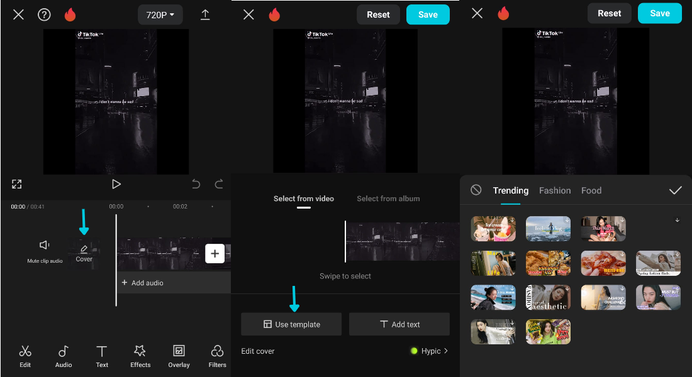Tap the standalone download arrow icon
Screen dimensions: 692x377
click(x=677, y=220)
